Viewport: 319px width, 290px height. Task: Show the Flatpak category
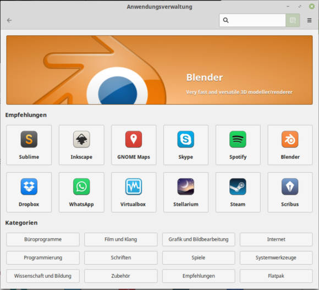point(276,276)
